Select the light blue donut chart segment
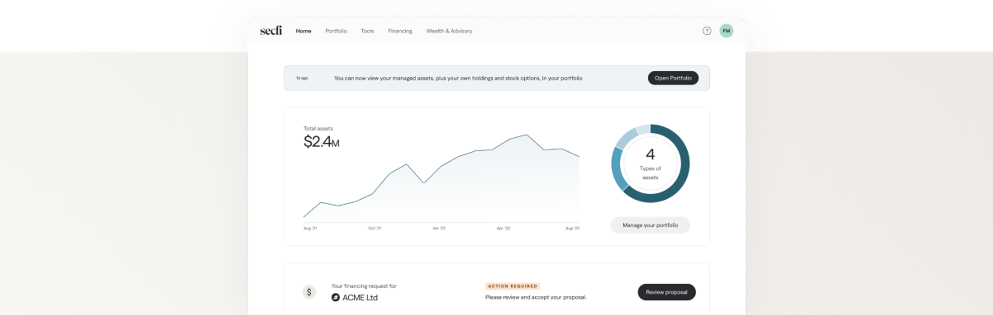 click(627, 138)
